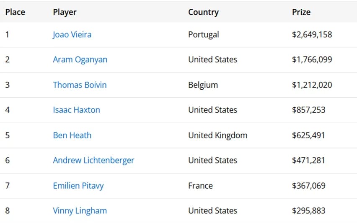Click the Country column header
This screenshot has width=357, height=223.
pyautogui.click(x=203, y=12)
